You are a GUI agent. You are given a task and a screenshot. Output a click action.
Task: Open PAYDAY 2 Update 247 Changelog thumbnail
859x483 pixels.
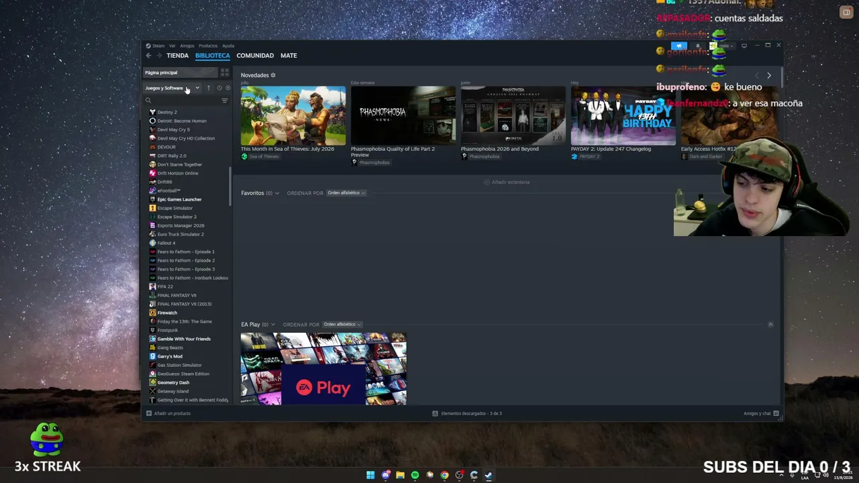point(623,115)
